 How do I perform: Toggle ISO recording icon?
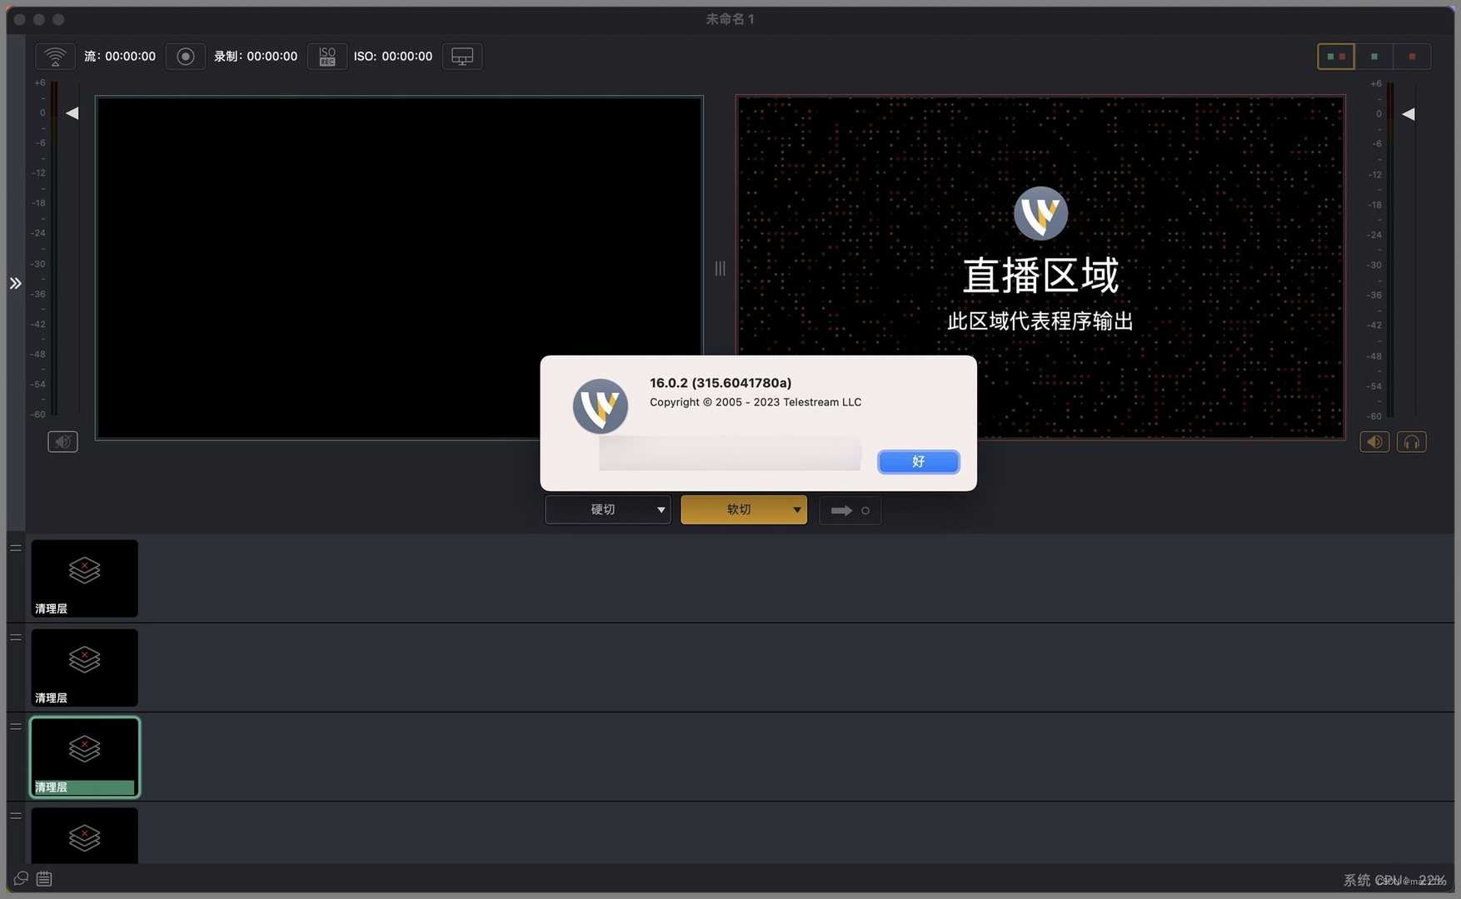327,57
